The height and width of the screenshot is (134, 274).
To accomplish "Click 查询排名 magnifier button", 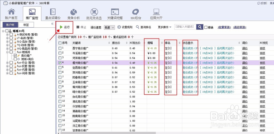I will pos(144,27).
